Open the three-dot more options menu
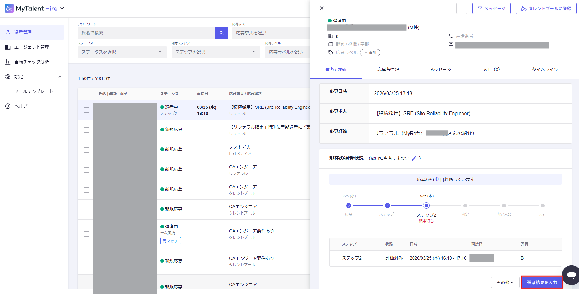Screen dimensions: 579x294 [462, 9]
